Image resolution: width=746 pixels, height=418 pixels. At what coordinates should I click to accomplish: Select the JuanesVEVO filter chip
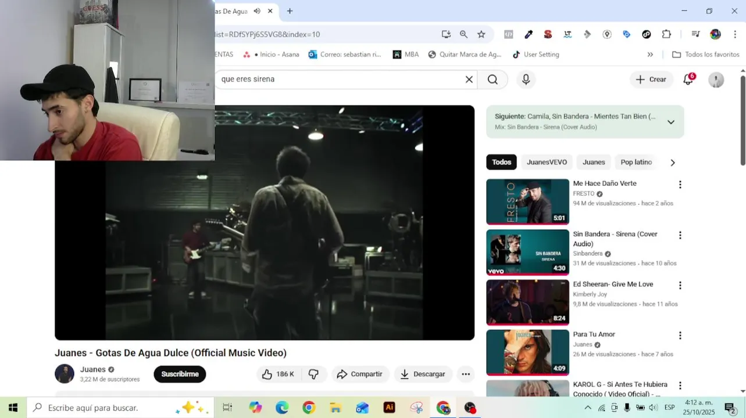point(547,163)
